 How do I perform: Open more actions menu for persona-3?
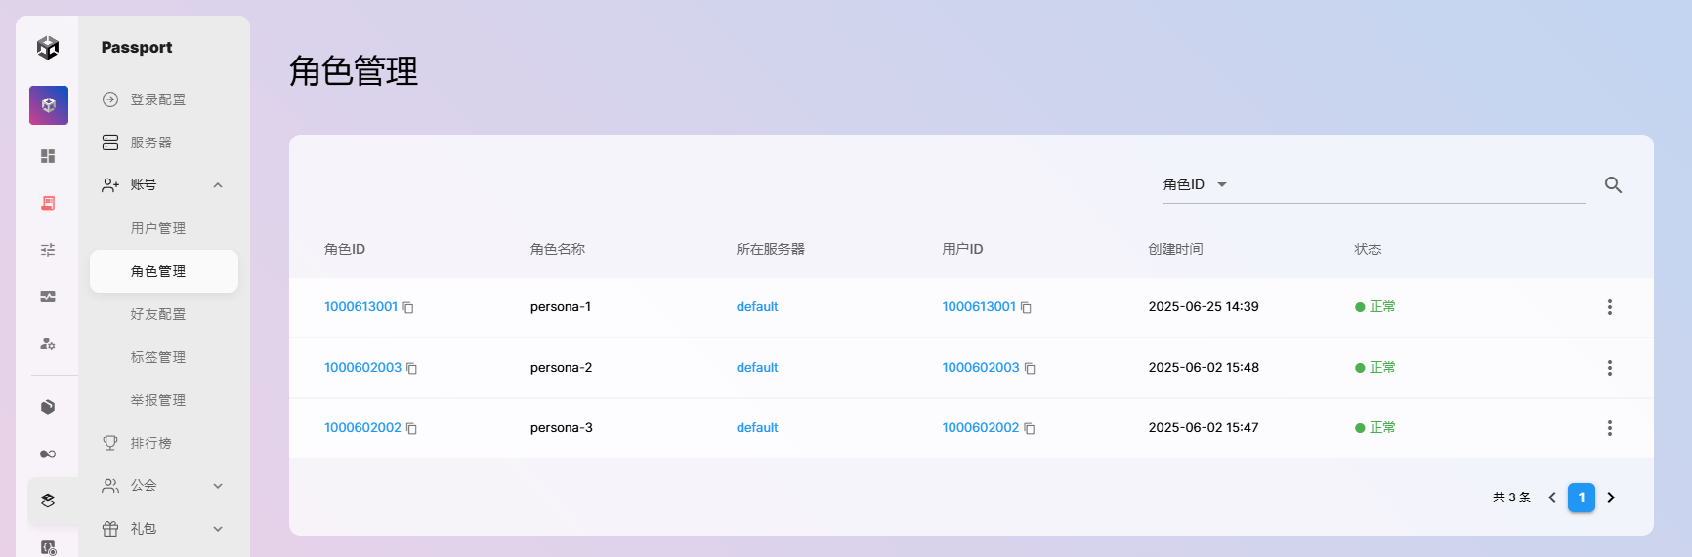click(x=1609, y=428)
